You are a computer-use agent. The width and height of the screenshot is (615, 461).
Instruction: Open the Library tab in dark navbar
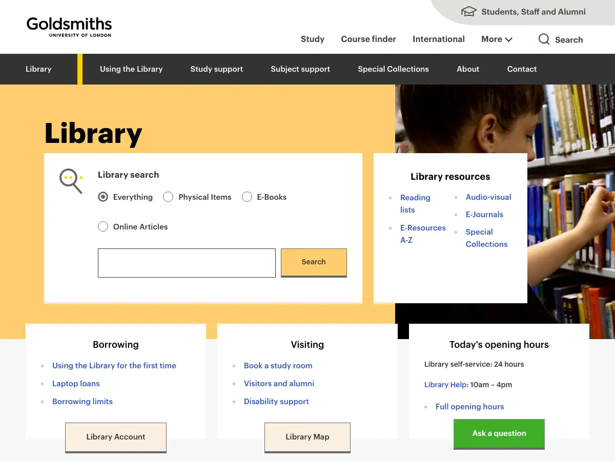click(38, 69)
